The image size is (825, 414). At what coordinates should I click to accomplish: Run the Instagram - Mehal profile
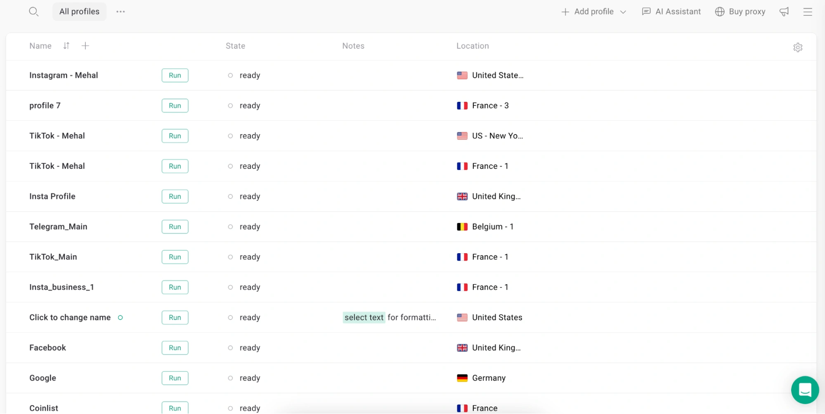tap(175, 75)
